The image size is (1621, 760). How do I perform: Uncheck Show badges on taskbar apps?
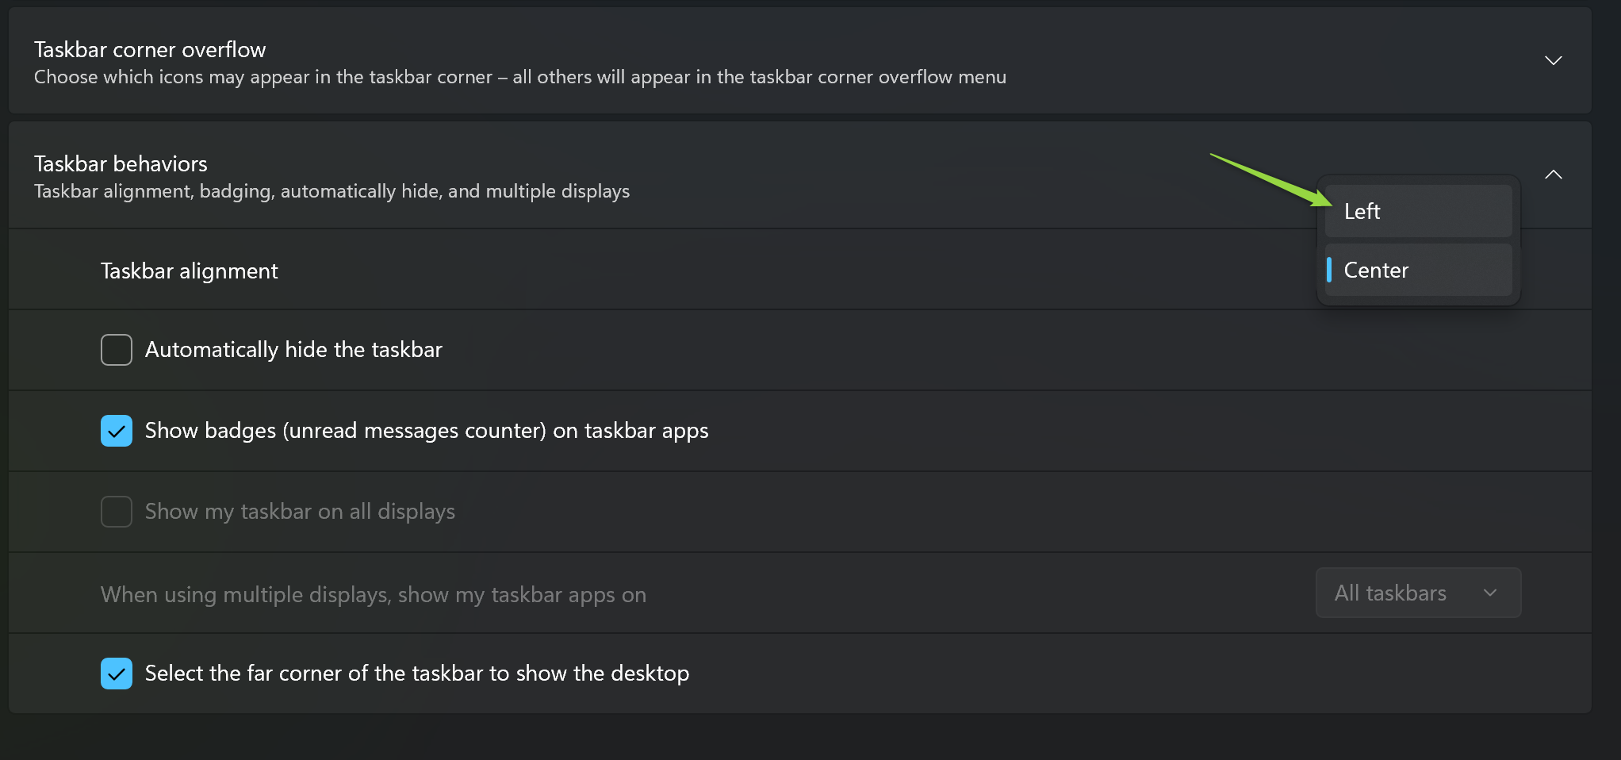pyautogui.click(x=117, y=431)
